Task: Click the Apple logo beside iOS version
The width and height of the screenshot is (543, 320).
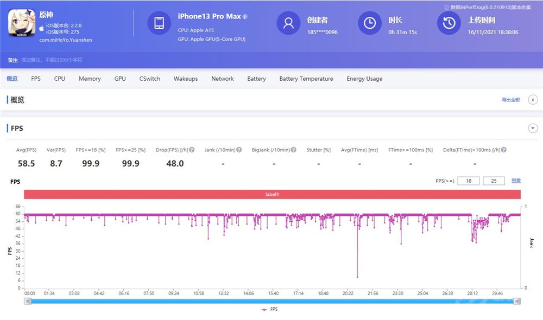Action: 42,28
